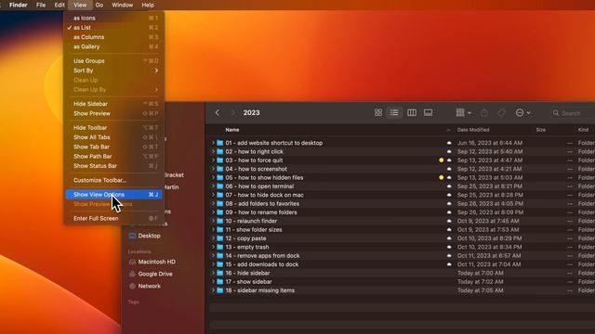The image size is (595, 334).
Task: Select row 13 - empty trash
Action: [x=403, y=247]
